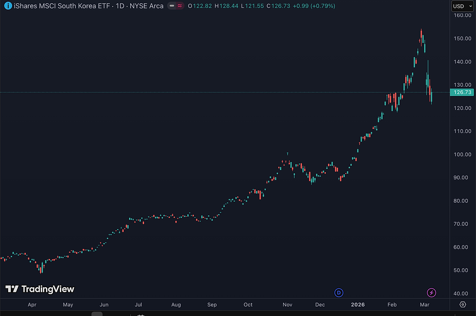
Task: Click the 80.00 price axis label
Action: tap(461, 201)
